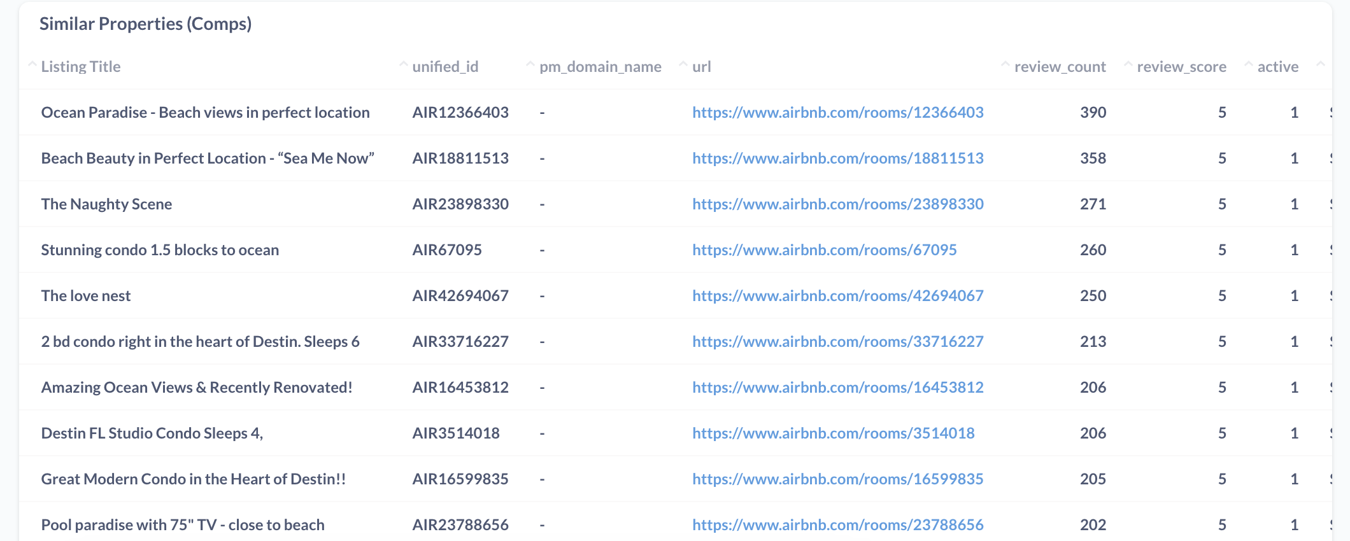Click review count 358
The height and width of the screenshot is (541, 1350).
coord(1093,158)
